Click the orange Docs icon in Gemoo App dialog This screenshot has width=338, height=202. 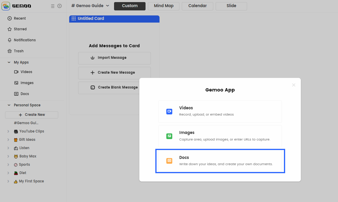[x=169, y=161]
